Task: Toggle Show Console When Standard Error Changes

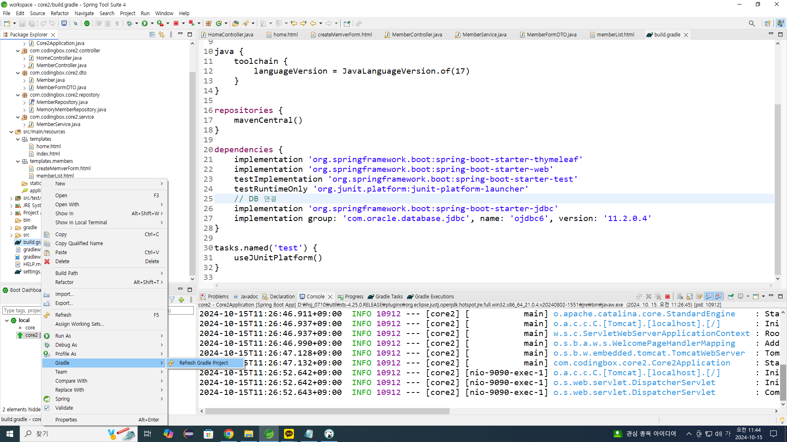Action: pos(718,296)
